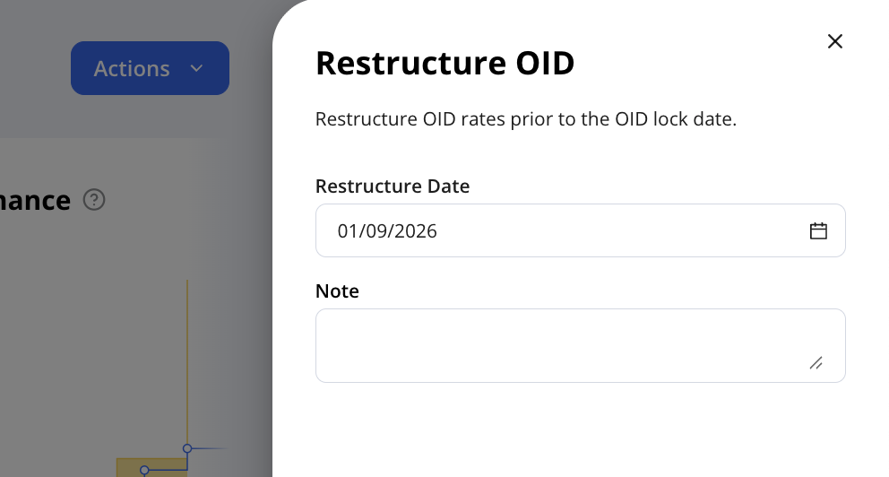Click the Restructure OID heading
This screenshot has width=889, height=477.
click(445, 63)
